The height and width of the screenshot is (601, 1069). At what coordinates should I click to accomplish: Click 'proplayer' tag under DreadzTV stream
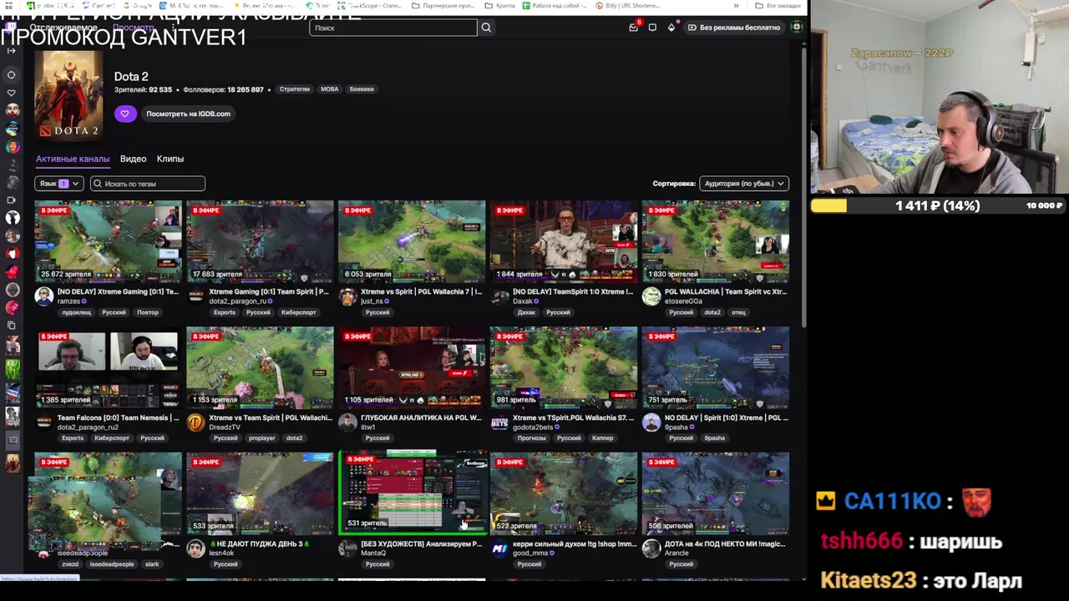point(262,438)
